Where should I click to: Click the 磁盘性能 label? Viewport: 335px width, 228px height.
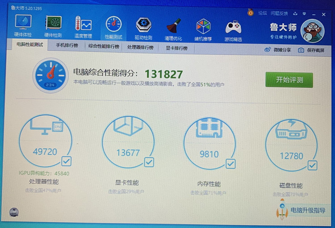click(x=291, y=186)
